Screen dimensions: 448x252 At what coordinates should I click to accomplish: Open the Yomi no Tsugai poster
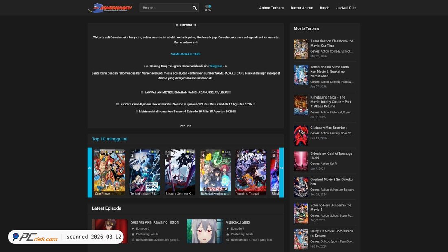click(x=250, y=173)
